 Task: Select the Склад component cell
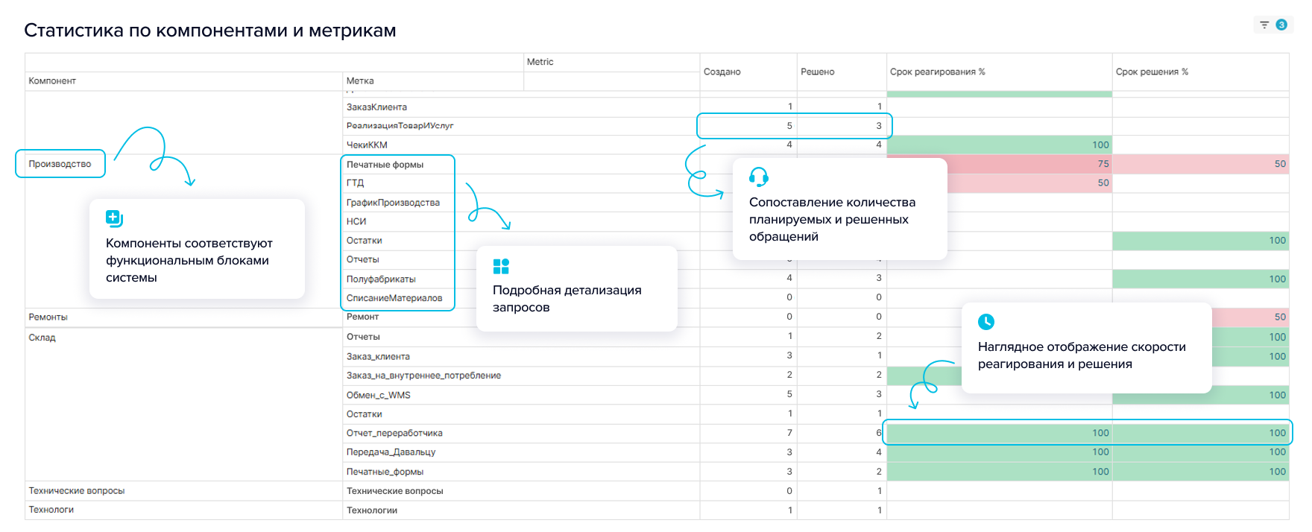point(42,338)
